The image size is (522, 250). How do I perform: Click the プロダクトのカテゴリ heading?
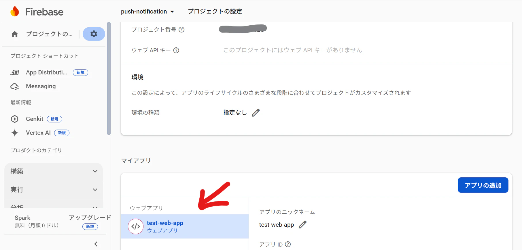pyautogui.click(x=36, y=150)
